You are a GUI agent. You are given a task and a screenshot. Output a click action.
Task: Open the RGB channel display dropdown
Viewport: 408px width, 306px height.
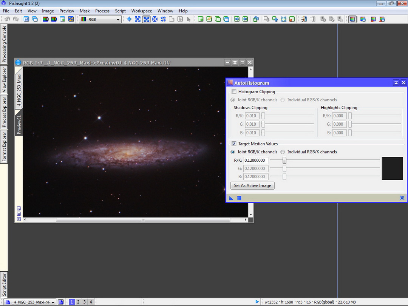pos(118,19)
